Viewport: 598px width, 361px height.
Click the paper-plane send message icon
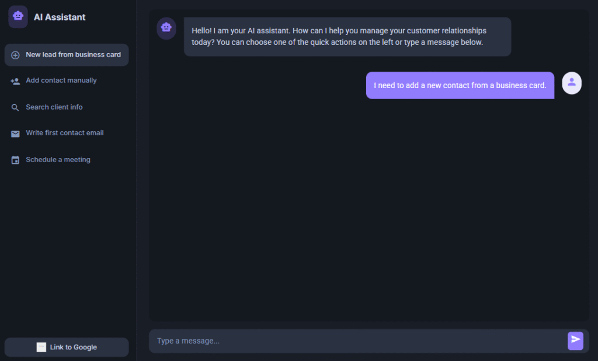coord(575,340)
